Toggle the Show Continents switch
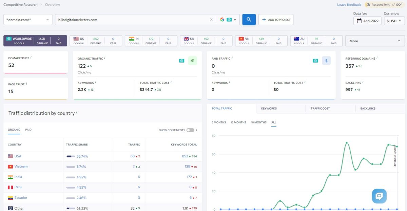The height and width of the screenshot is (211, 407). tap(190, 130)
